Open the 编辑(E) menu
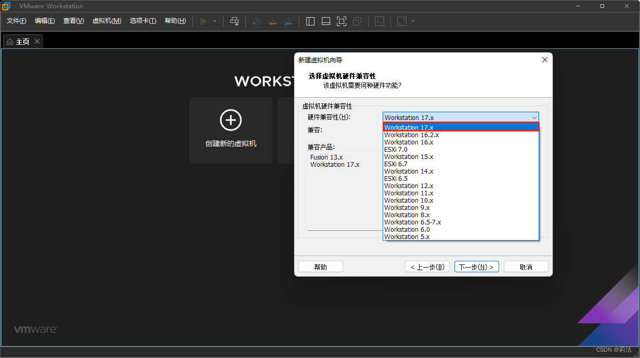 [x=45, y=21]
